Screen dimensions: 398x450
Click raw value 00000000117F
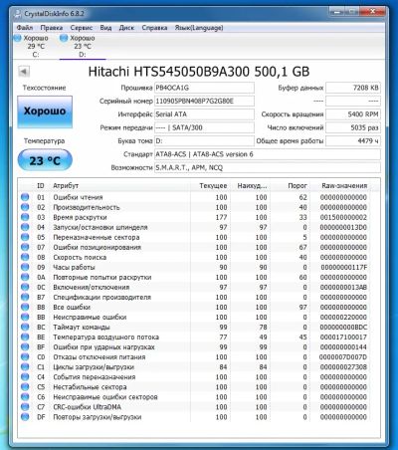344,267
